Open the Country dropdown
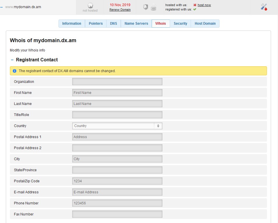The width and height of the screenshot is (278, 223). click(117, 126)
